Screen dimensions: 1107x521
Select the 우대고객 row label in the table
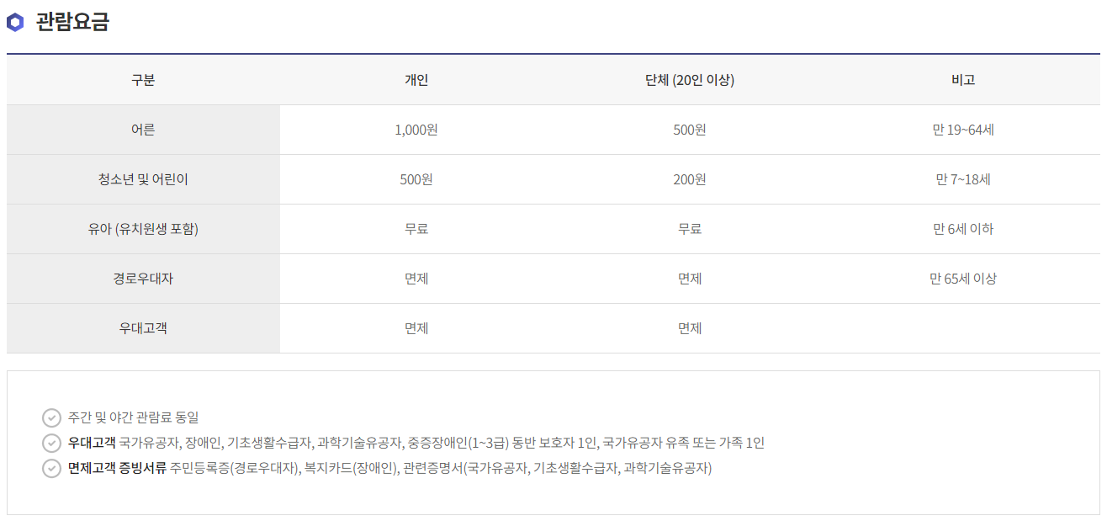click(143, 328)
